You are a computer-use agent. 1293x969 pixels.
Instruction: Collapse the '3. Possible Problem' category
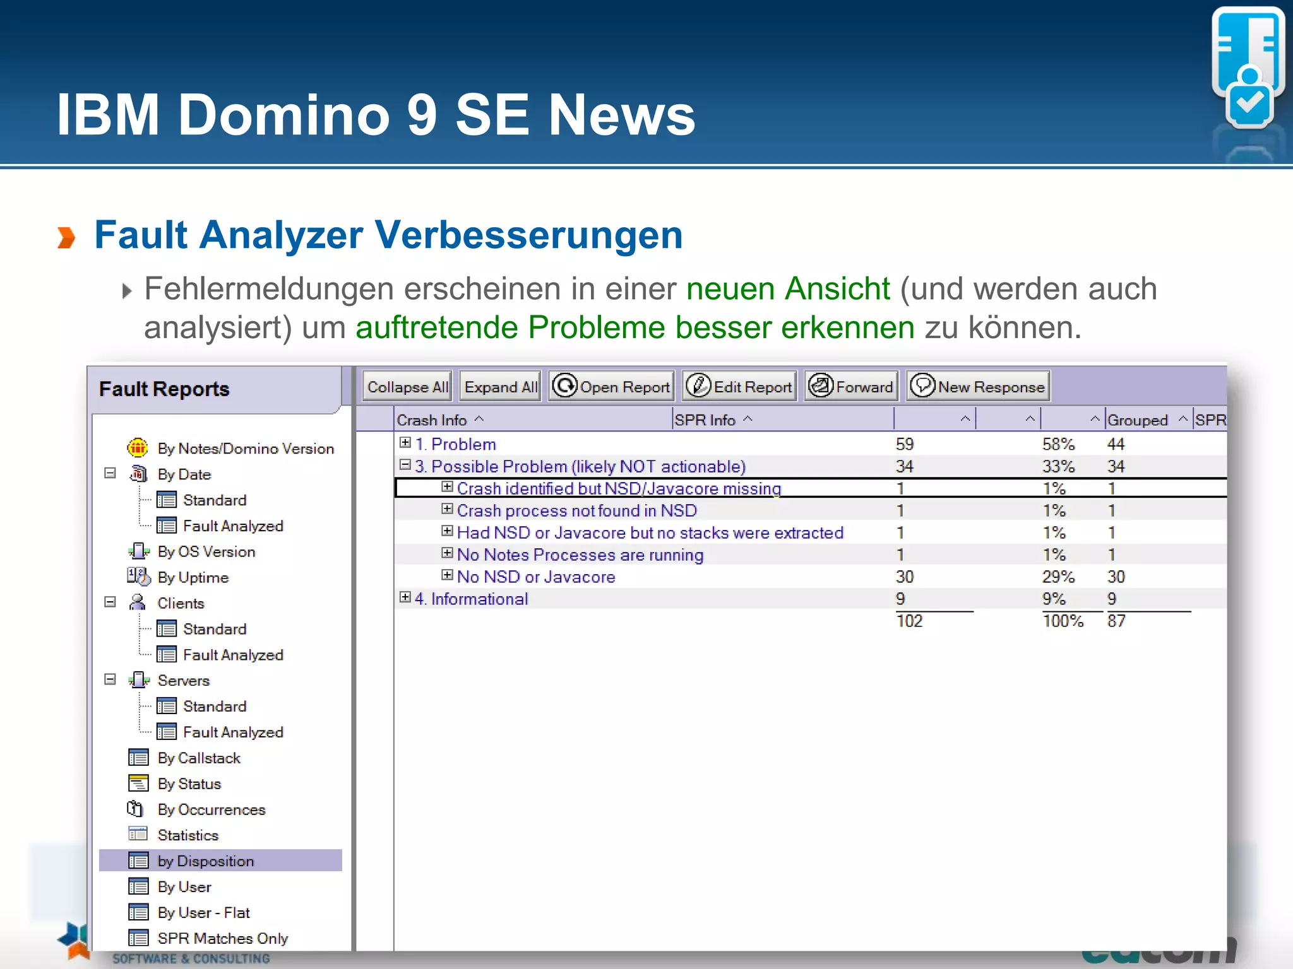pyautogui.click(x=405, y=465)
